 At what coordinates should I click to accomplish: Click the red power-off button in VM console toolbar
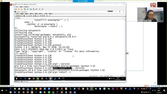(x=16, y=9)
